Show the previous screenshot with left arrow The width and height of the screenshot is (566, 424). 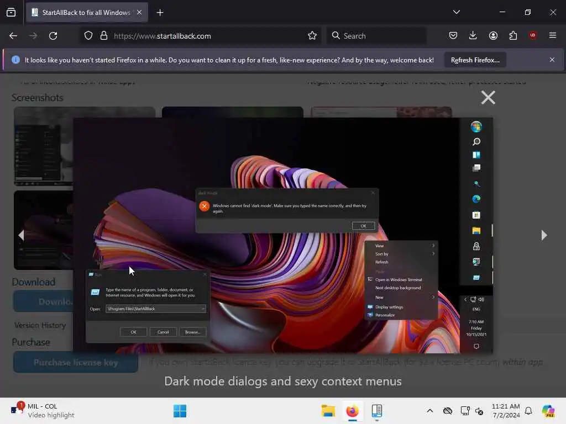click(x=21, y=235)
